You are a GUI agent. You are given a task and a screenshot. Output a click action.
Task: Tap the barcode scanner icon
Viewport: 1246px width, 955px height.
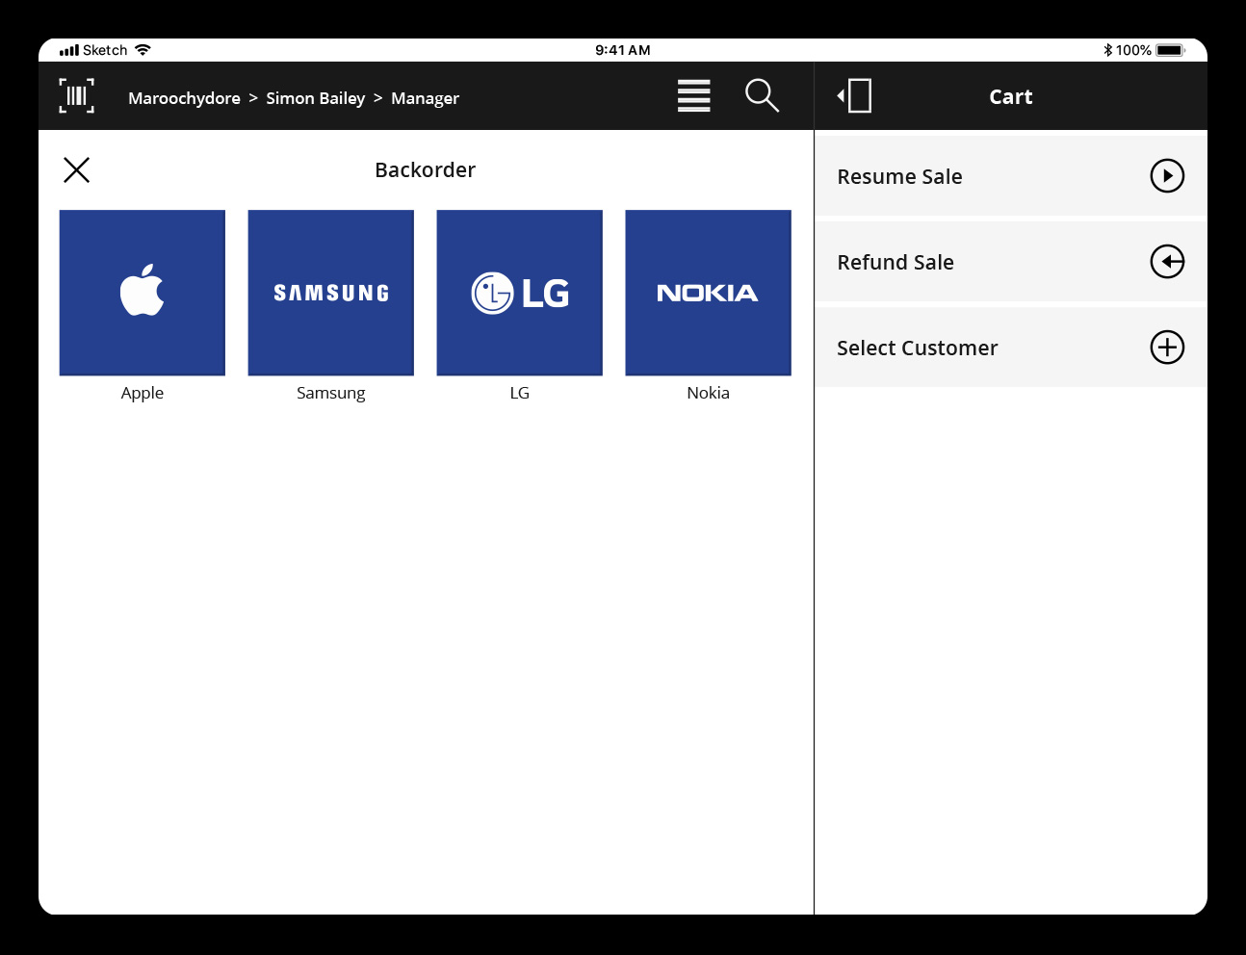coord(77,96)
